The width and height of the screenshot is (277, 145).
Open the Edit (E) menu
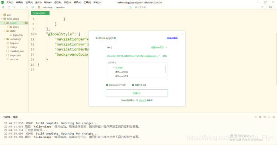coord(19,2)
